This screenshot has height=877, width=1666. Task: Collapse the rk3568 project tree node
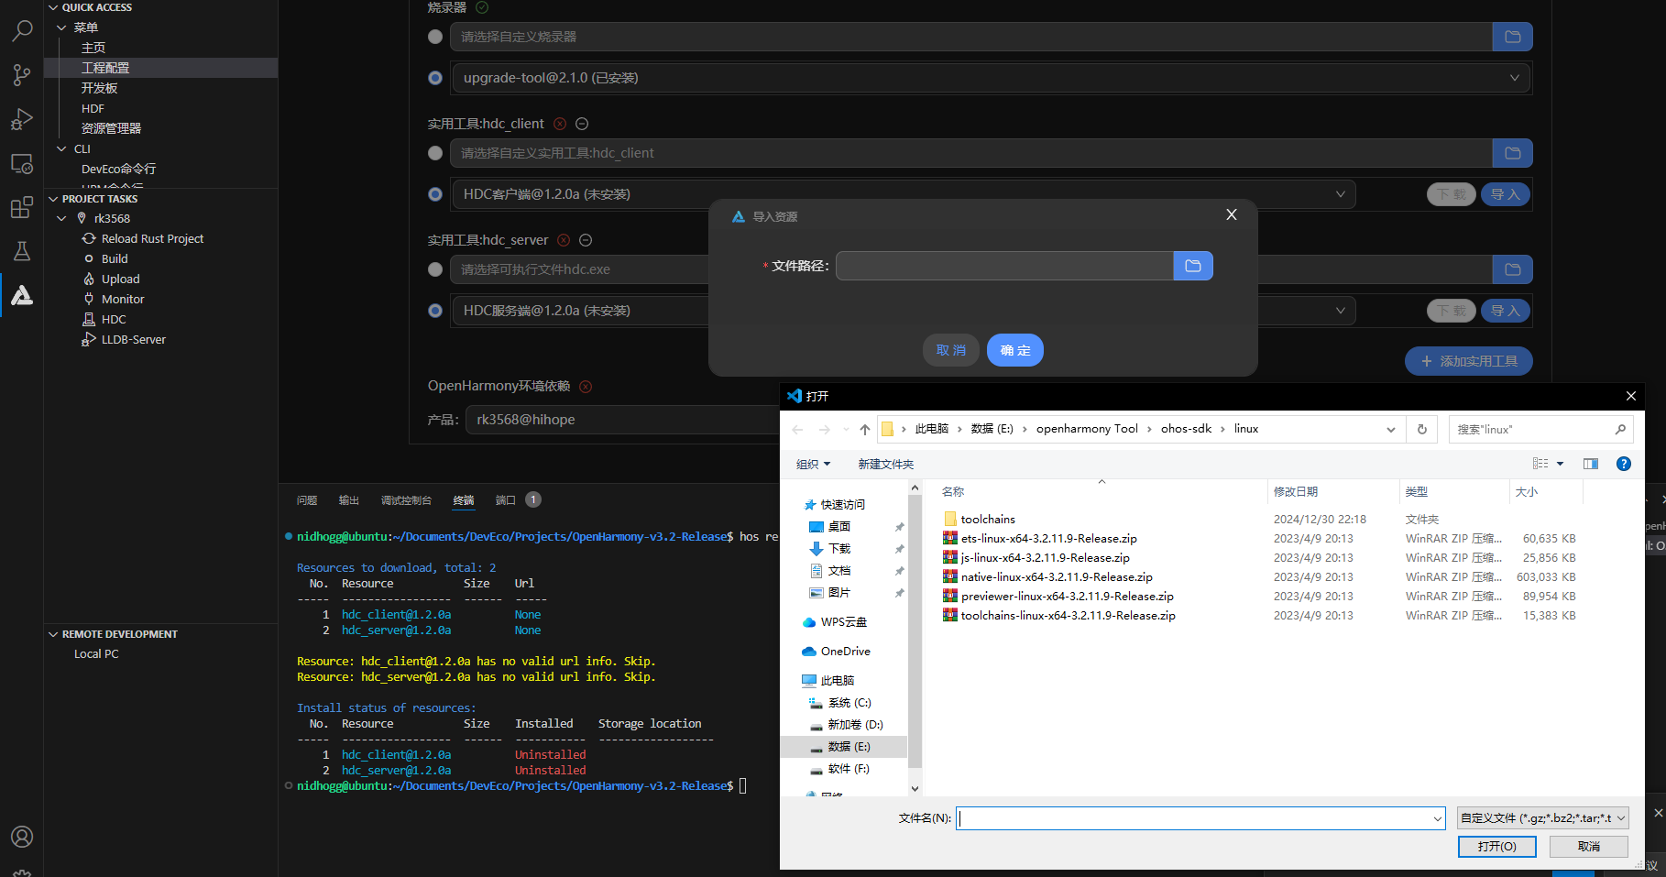[x=61, y=219]
